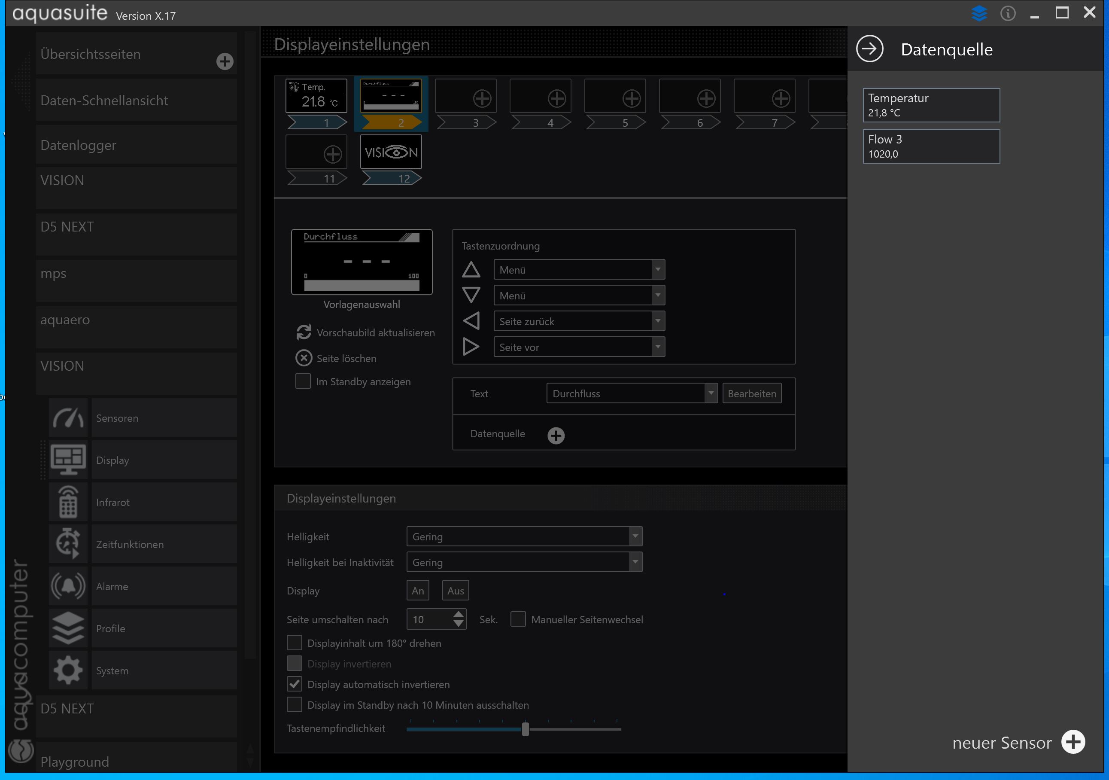The height and width of the screenshot is (780, 1109).
Task: Click the Sensoren gauge icon
Action: coord(68,418)
